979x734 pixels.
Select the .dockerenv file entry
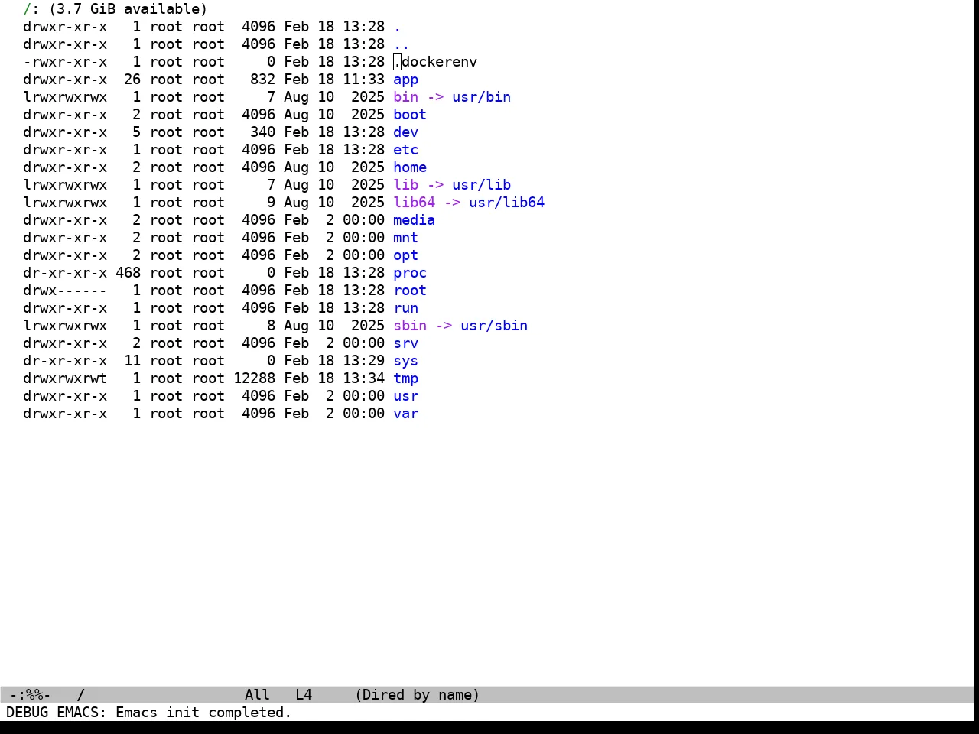[x=435, y=62]
